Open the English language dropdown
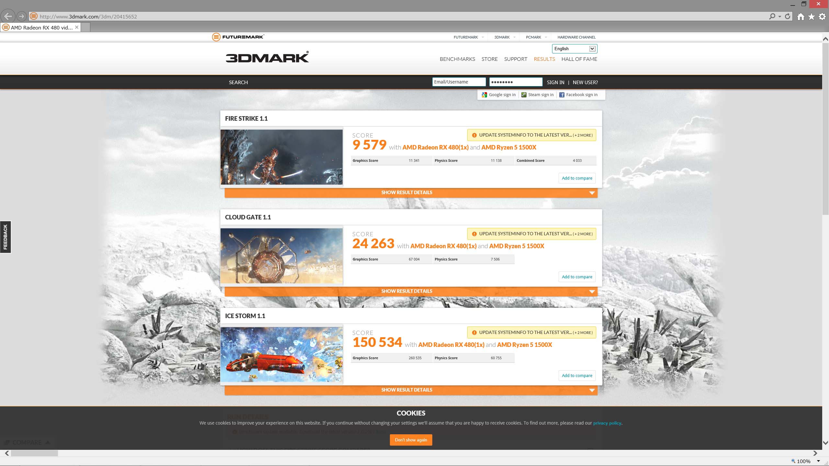Viewport: 829px width, 466px height. pos(574,49)
